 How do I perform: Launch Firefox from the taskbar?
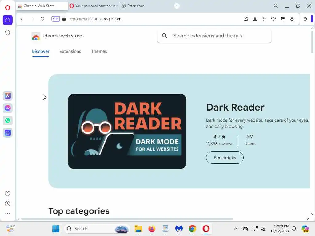(152, 229)
